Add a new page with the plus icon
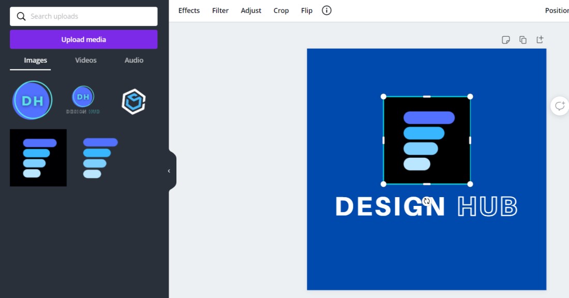 (x=540, y=39)
